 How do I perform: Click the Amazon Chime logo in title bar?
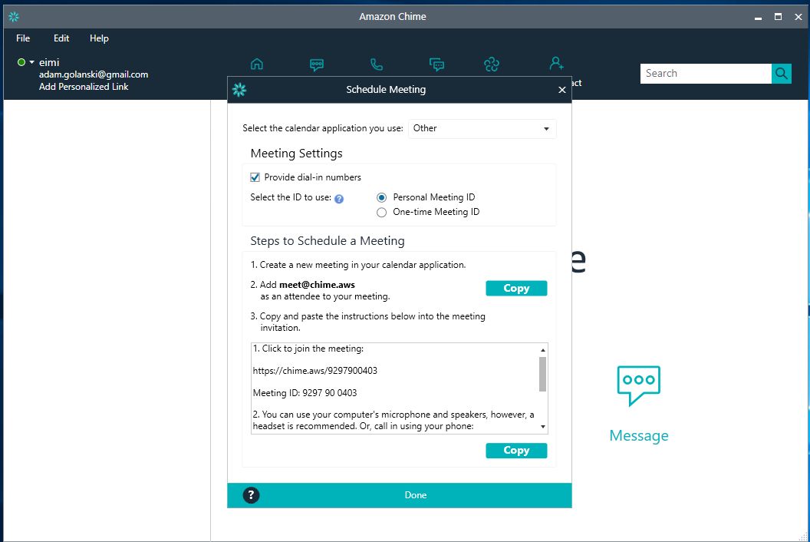click(14, 17)
